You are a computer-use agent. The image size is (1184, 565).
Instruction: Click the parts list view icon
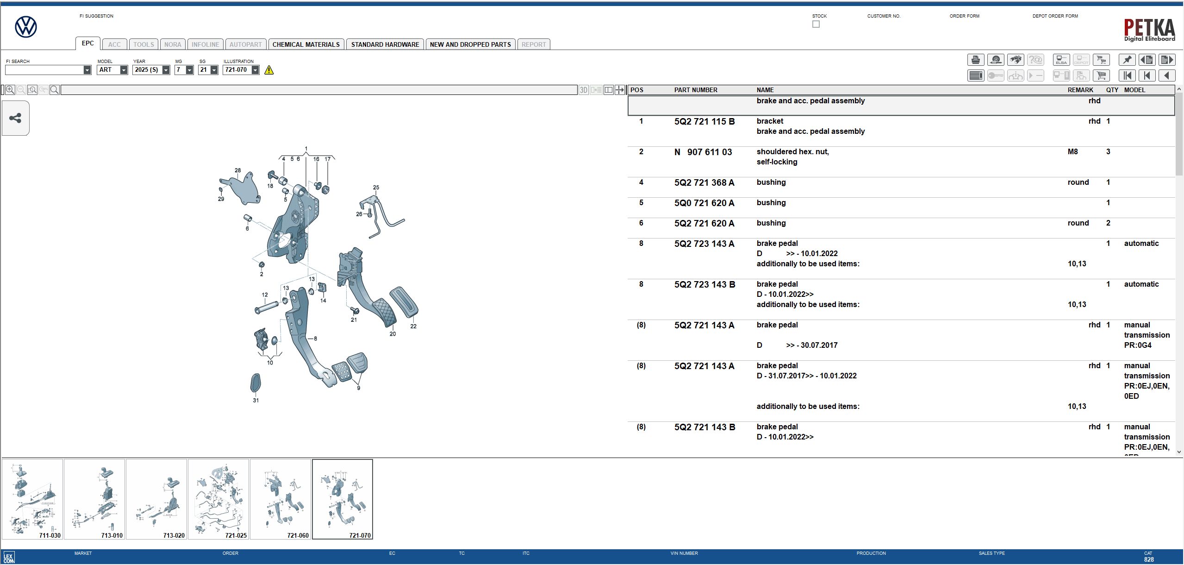976,75
